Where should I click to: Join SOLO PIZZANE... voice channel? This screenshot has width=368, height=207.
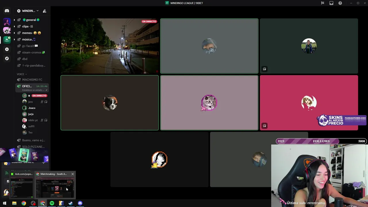(32, 147)
